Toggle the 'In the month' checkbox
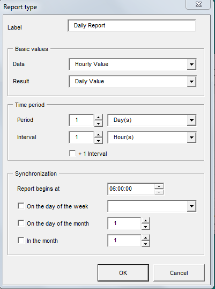 (21, 240)
